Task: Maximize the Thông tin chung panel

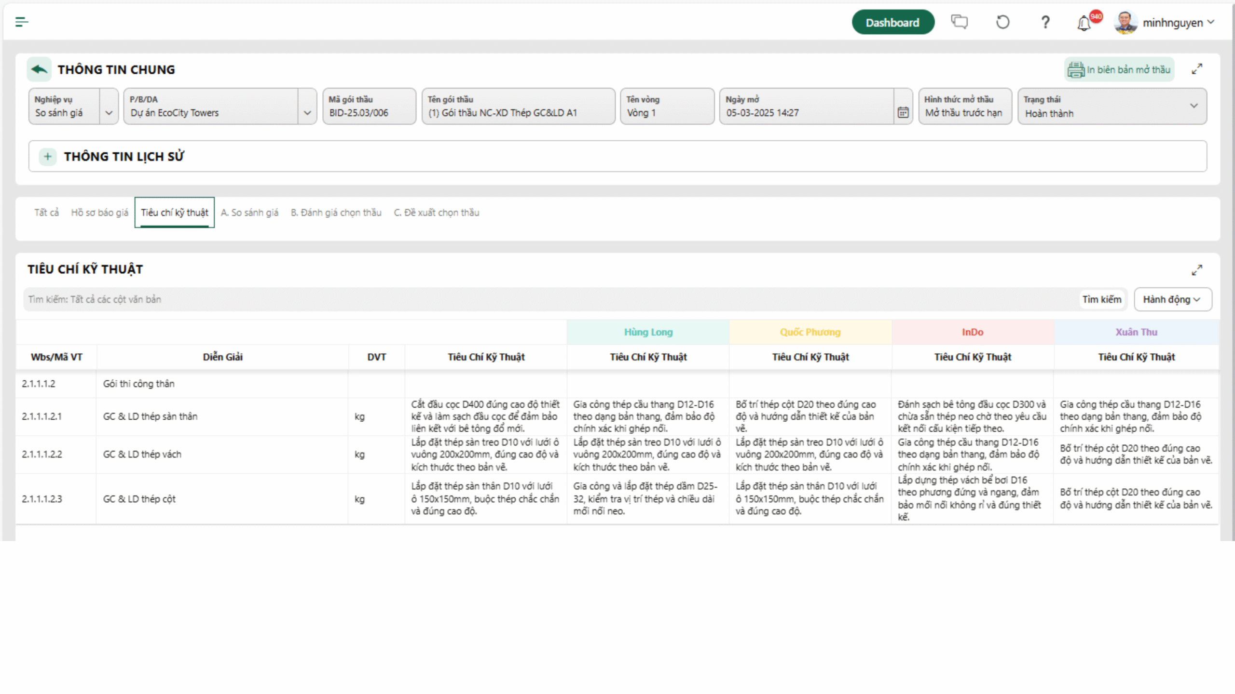Action: coord(1197,69)
